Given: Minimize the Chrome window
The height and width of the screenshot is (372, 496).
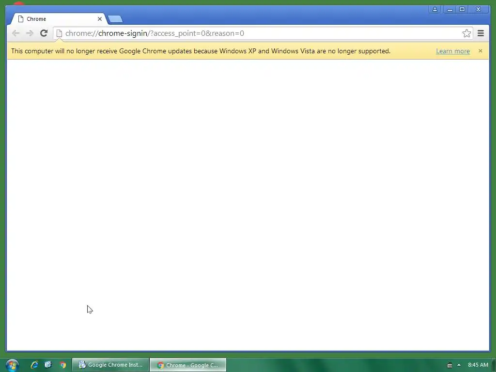Looking at the screenshot, I should coord(450,10).
